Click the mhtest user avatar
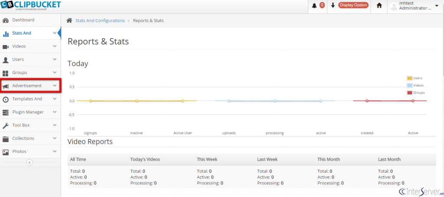 pyautogui.click(x=394, y=6)
